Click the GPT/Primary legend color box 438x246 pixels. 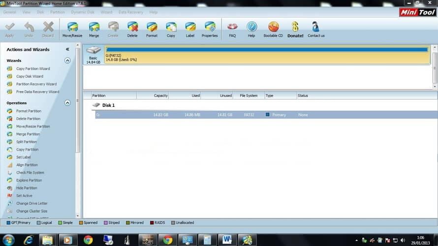pos(8,223)
